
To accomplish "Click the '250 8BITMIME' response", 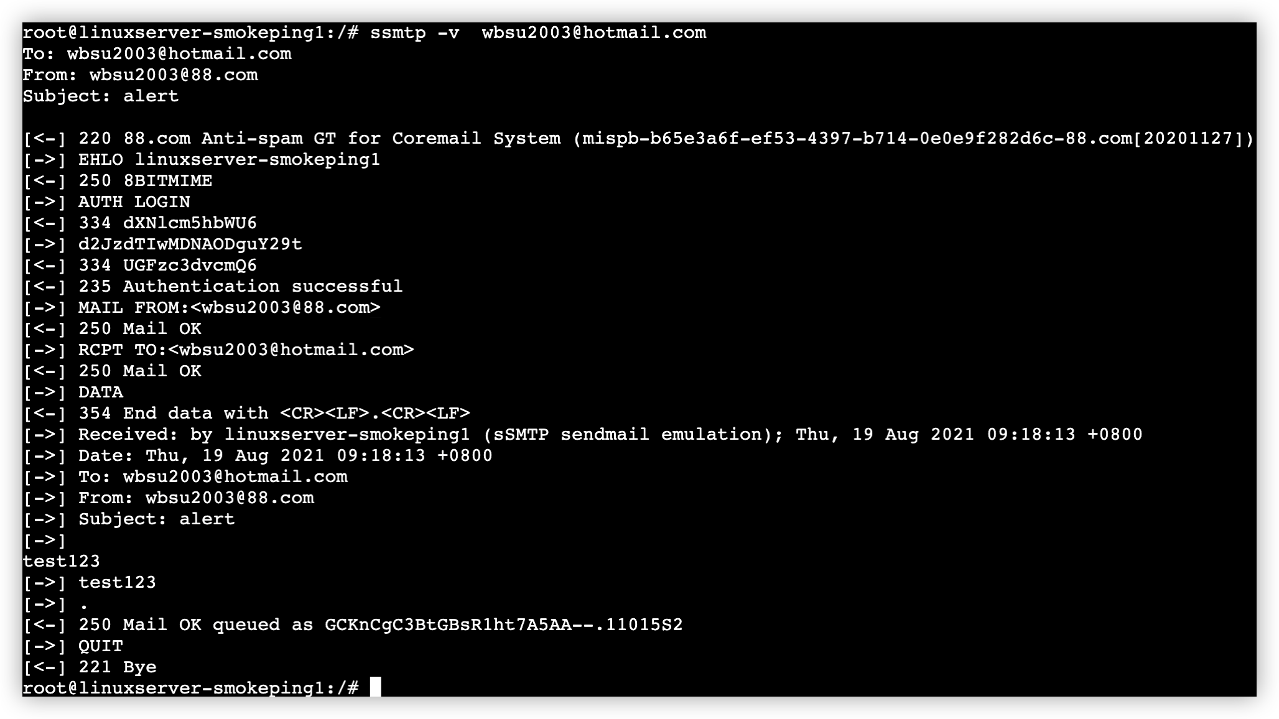I will pos(145,180).
